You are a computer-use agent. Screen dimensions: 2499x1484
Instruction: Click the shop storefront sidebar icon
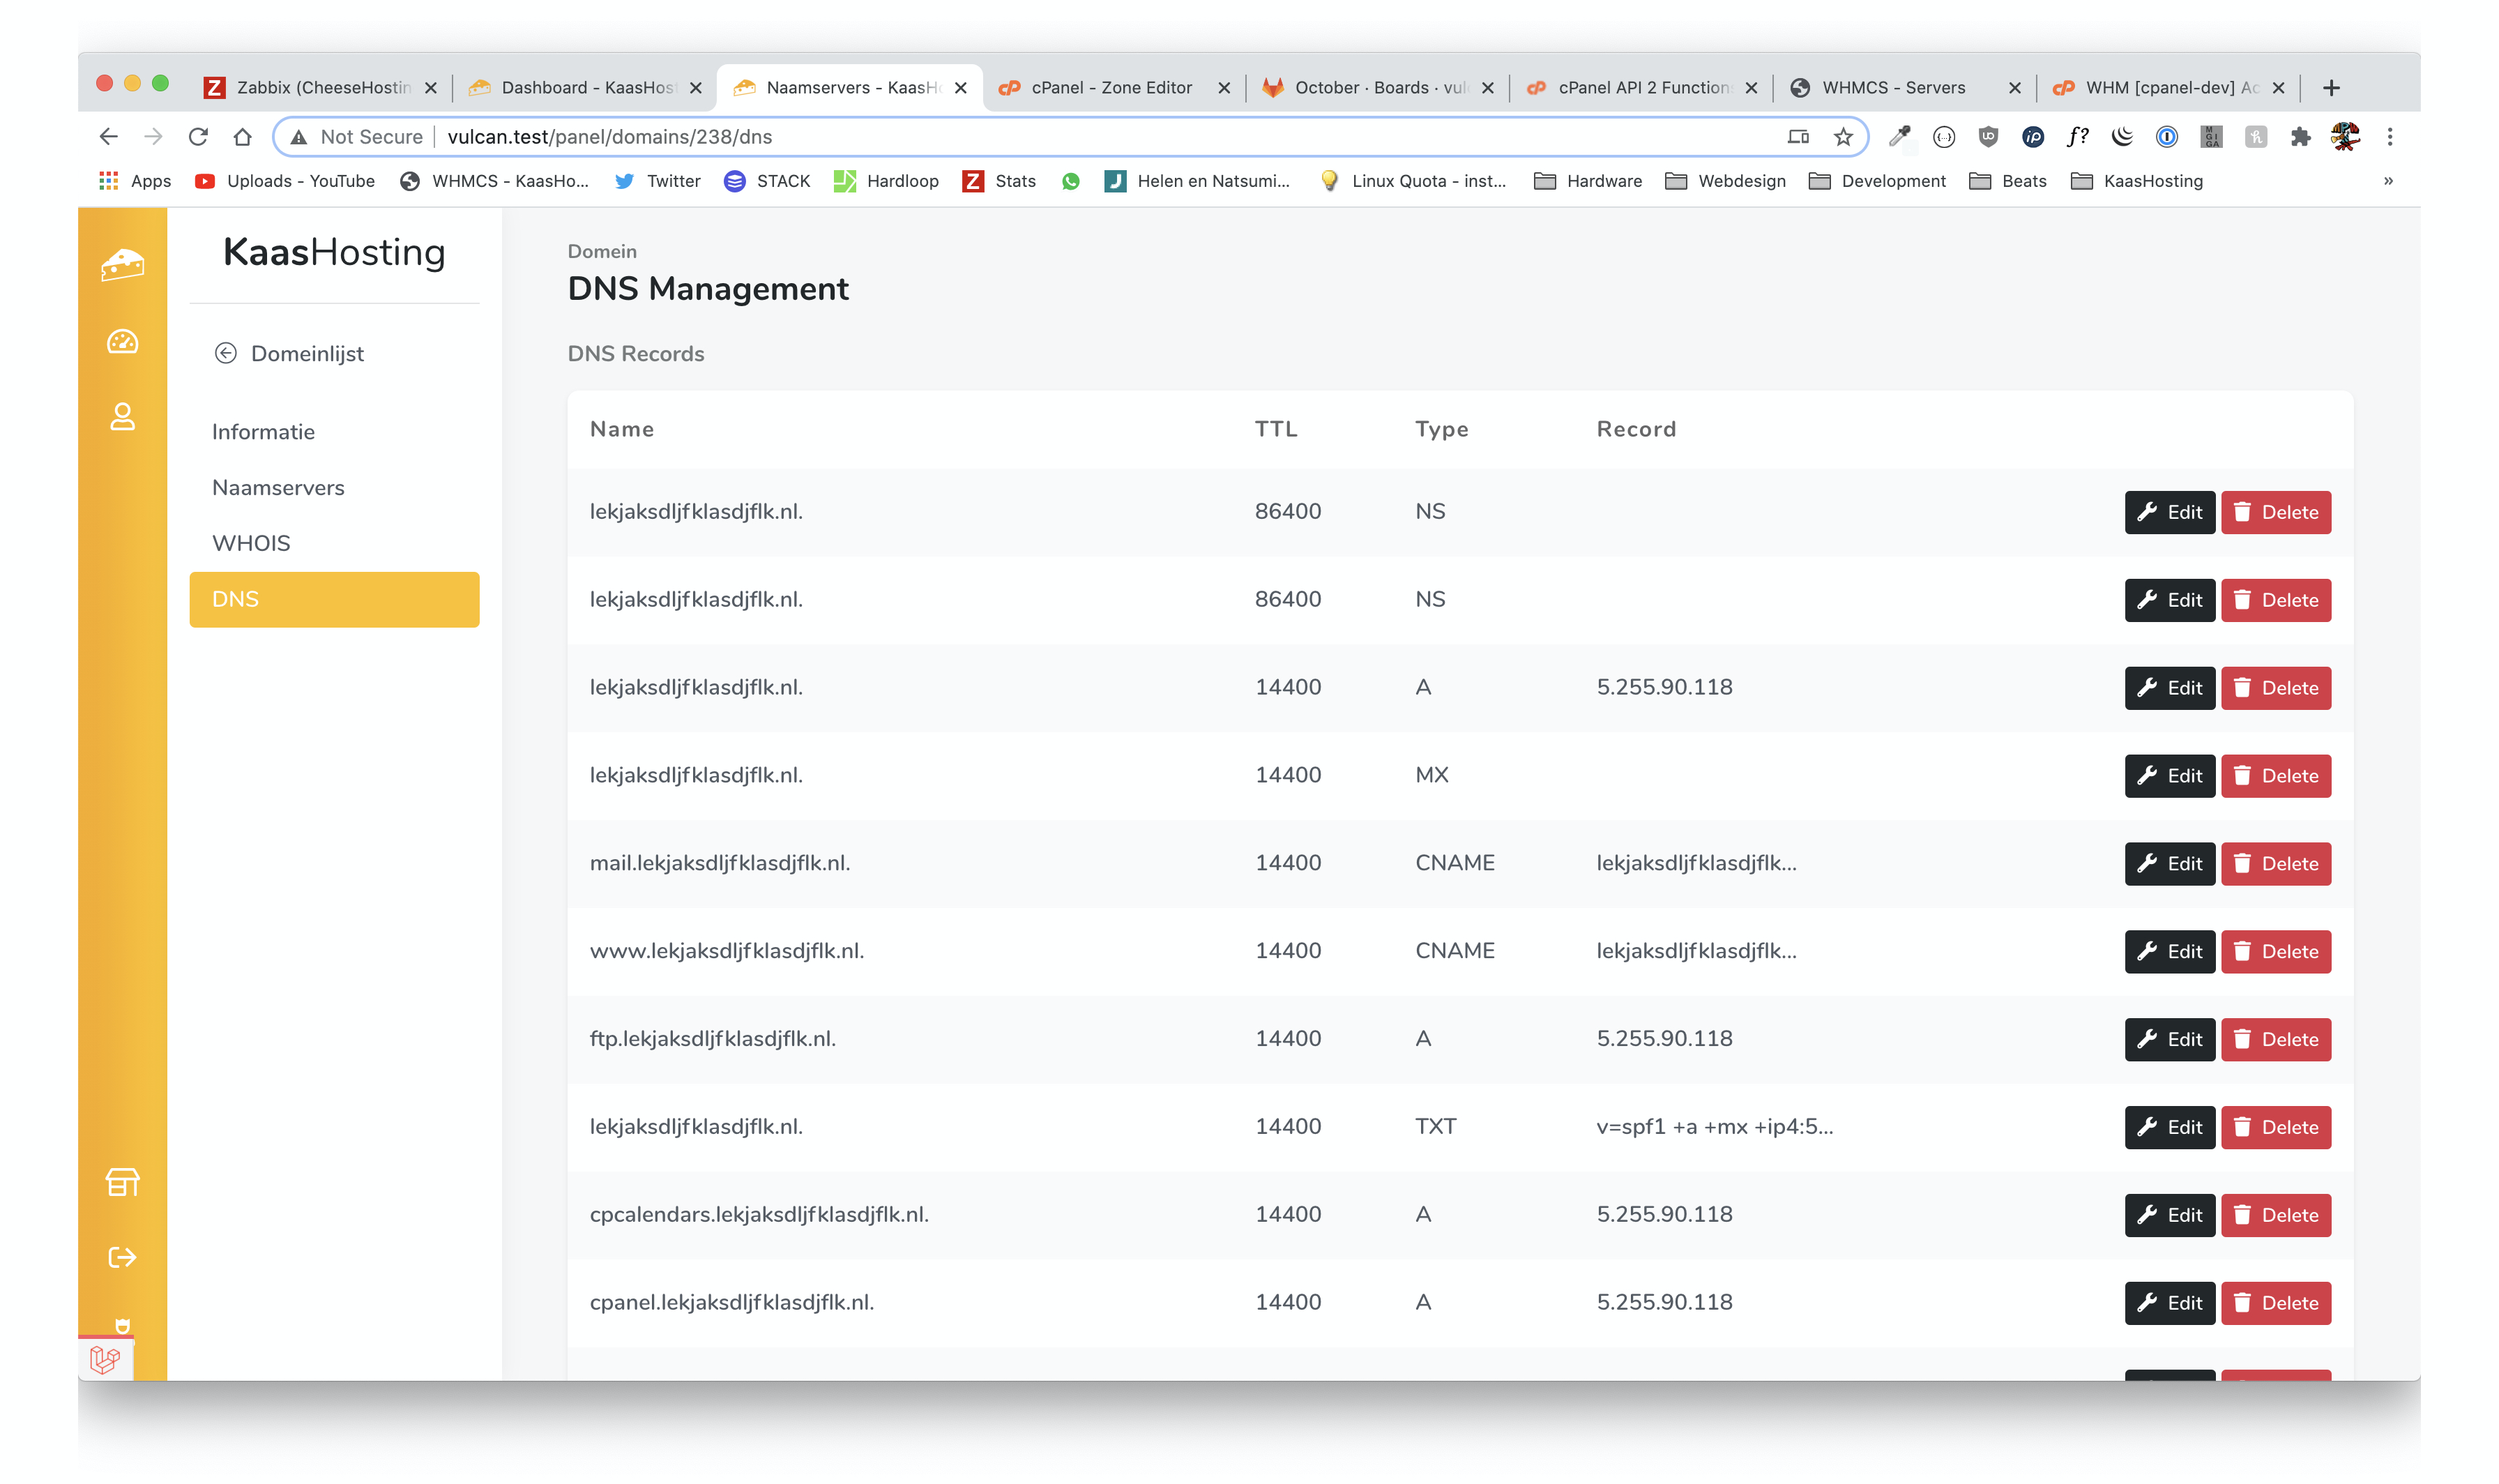[x=122, y=1182]
